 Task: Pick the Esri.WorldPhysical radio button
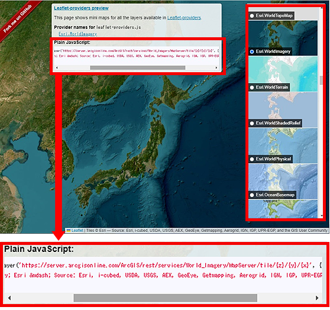pos(252,159)
